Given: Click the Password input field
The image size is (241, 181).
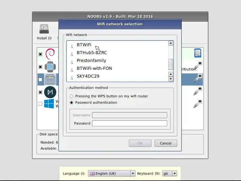Looking at the screenshot, I should coord(129,123).
